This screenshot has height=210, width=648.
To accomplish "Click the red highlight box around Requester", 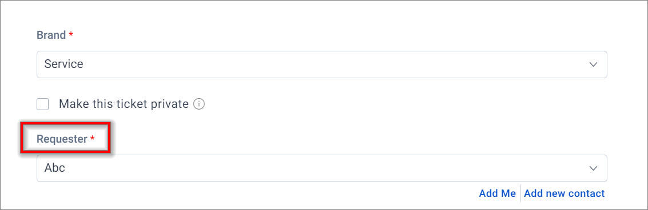I will pyautogui.click(x=66, y=138).
